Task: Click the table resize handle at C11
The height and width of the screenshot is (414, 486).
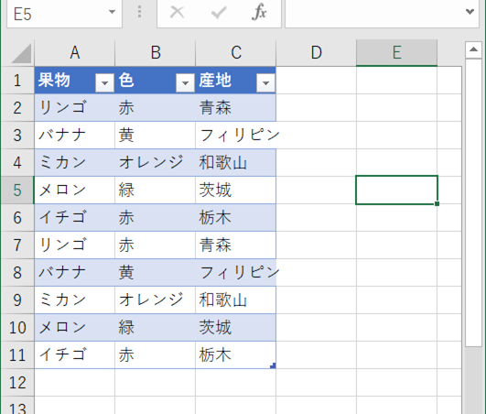Action: 273,365
